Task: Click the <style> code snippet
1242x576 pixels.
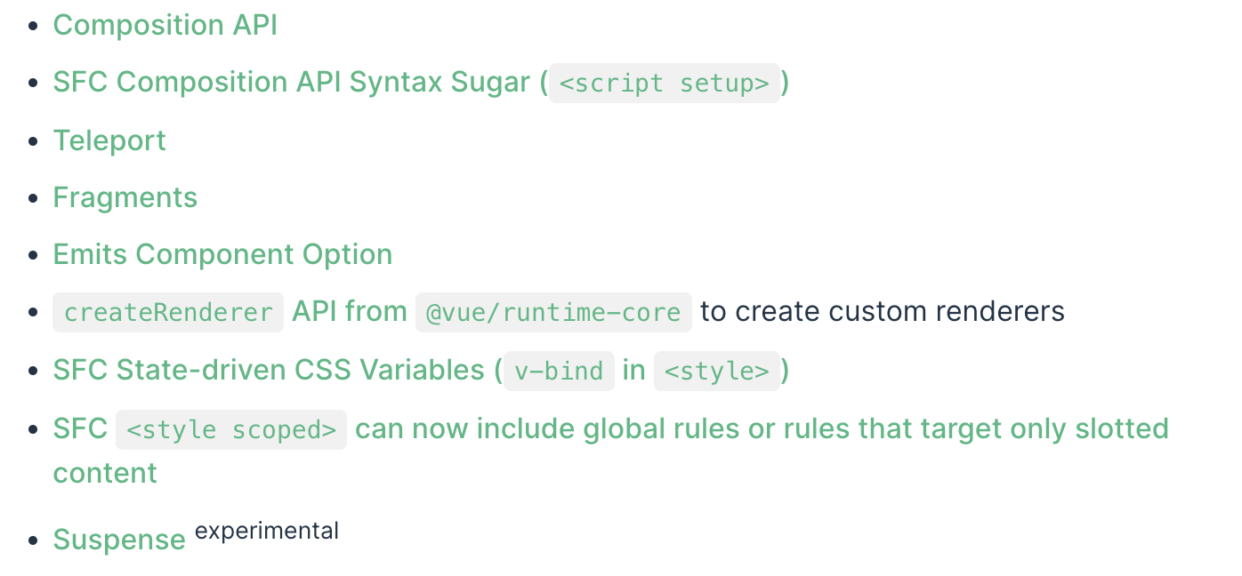Action: [x=717, y=371]
